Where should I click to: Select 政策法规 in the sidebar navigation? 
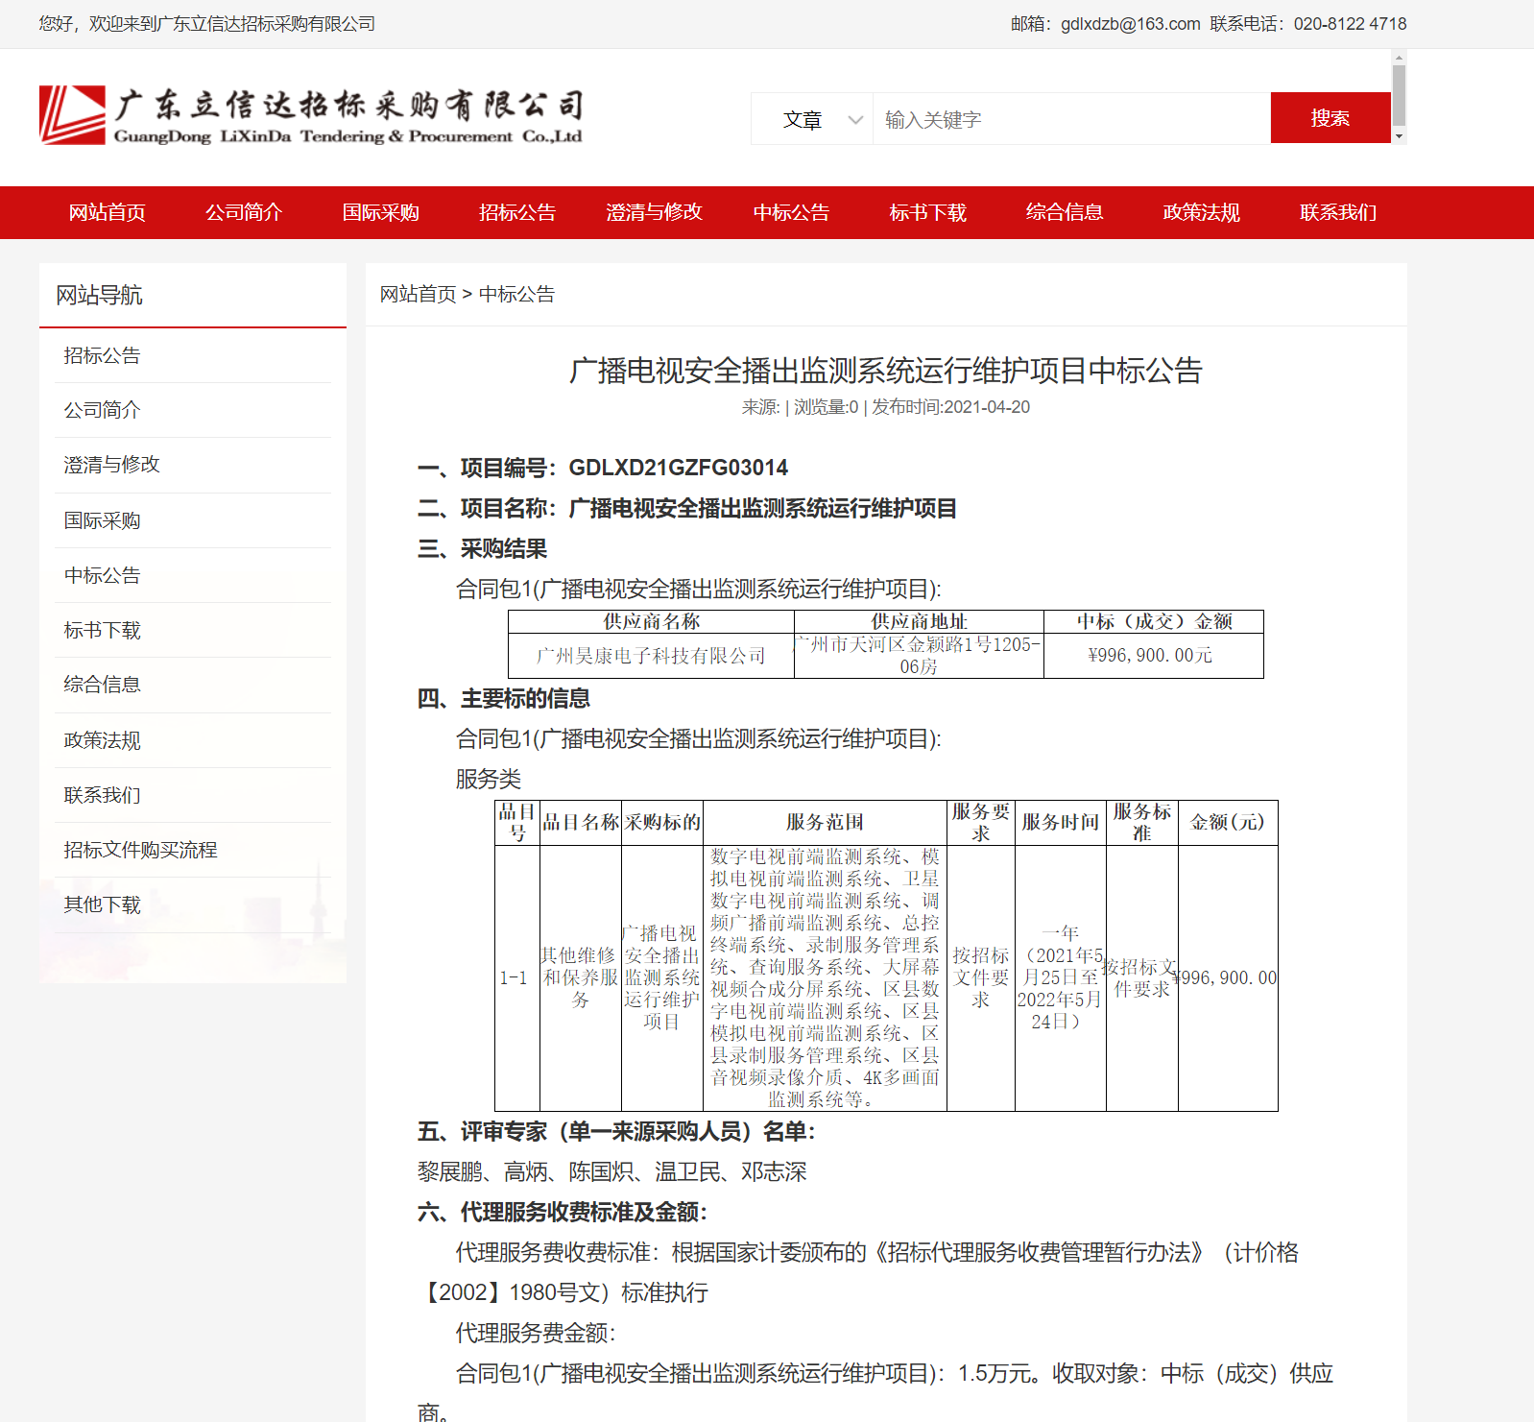193,740
